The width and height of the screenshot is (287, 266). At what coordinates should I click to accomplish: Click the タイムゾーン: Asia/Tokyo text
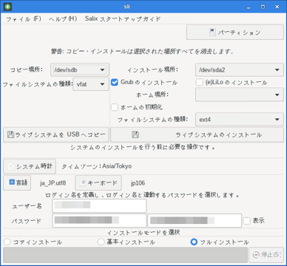pos(97,166)
